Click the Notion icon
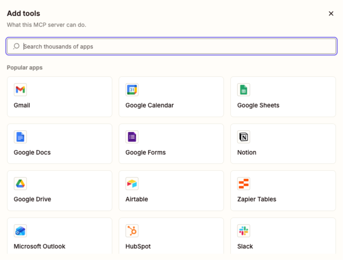 [243, 137]
